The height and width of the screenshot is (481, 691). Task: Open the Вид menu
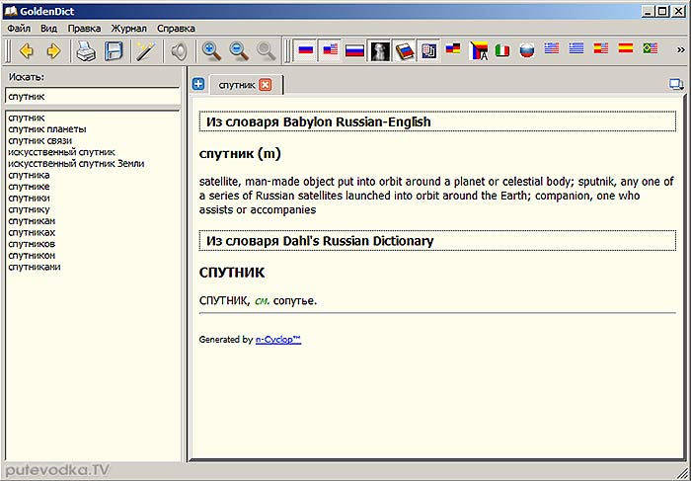(49, 29)
